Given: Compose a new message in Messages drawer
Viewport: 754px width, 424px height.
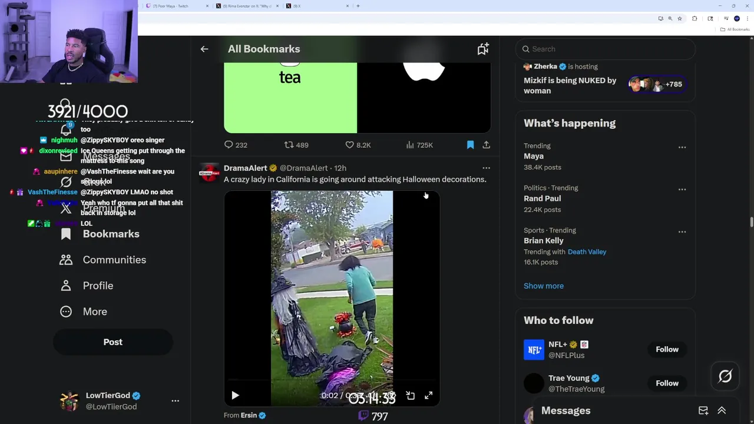Looking at the screenshot, I should 703,410.
